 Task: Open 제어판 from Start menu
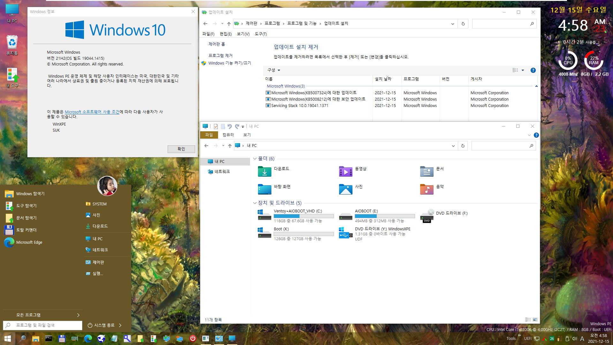[x=95, y=262]
